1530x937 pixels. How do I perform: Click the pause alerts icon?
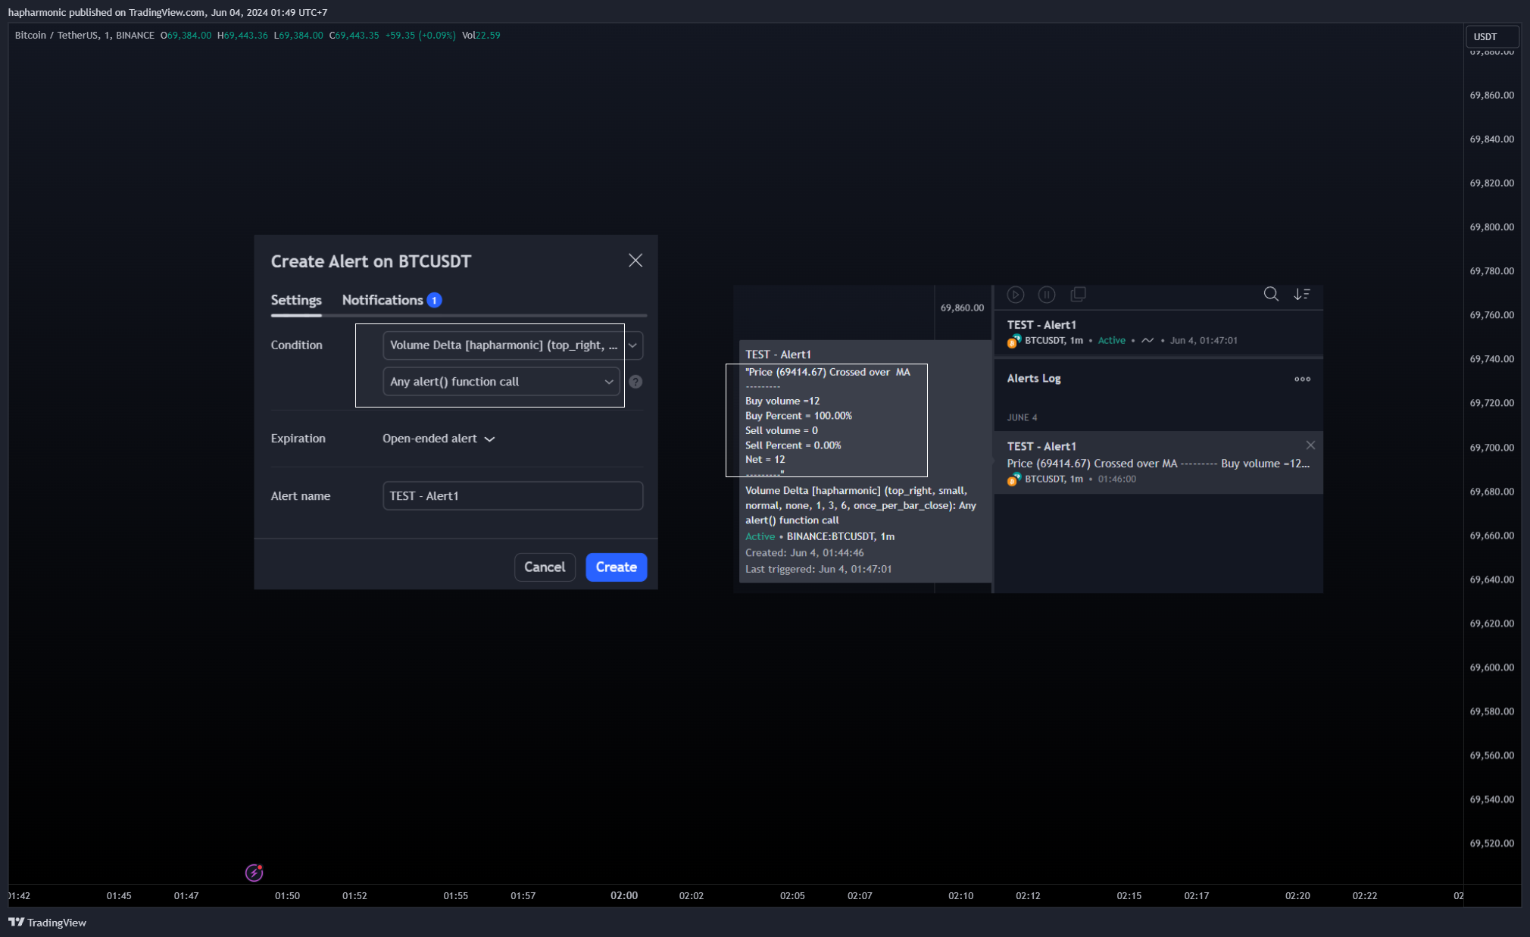[x=1047, y=295]
